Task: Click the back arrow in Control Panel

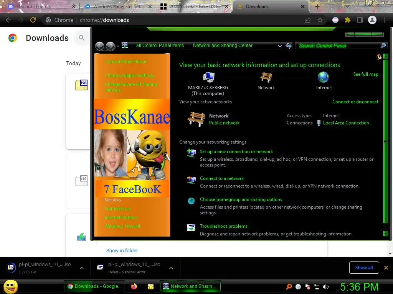Action: pos(100,46)
